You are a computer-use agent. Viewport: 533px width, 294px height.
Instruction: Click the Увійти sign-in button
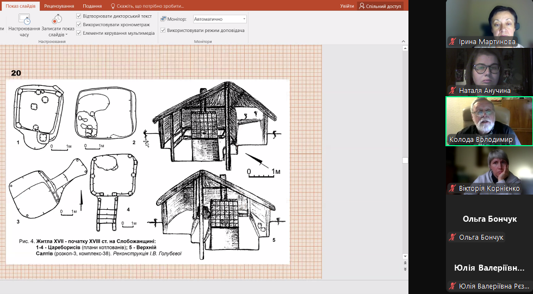tap(346, 6)
